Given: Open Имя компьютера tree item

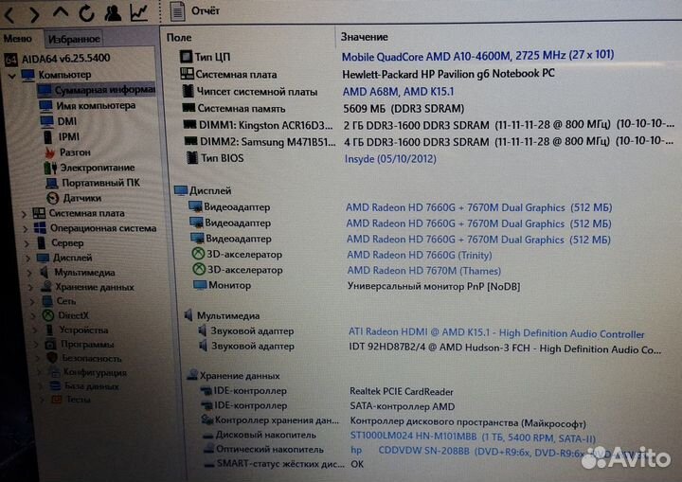Looking at the screenshot, I should pyautogui.click(x=87, y=106).
